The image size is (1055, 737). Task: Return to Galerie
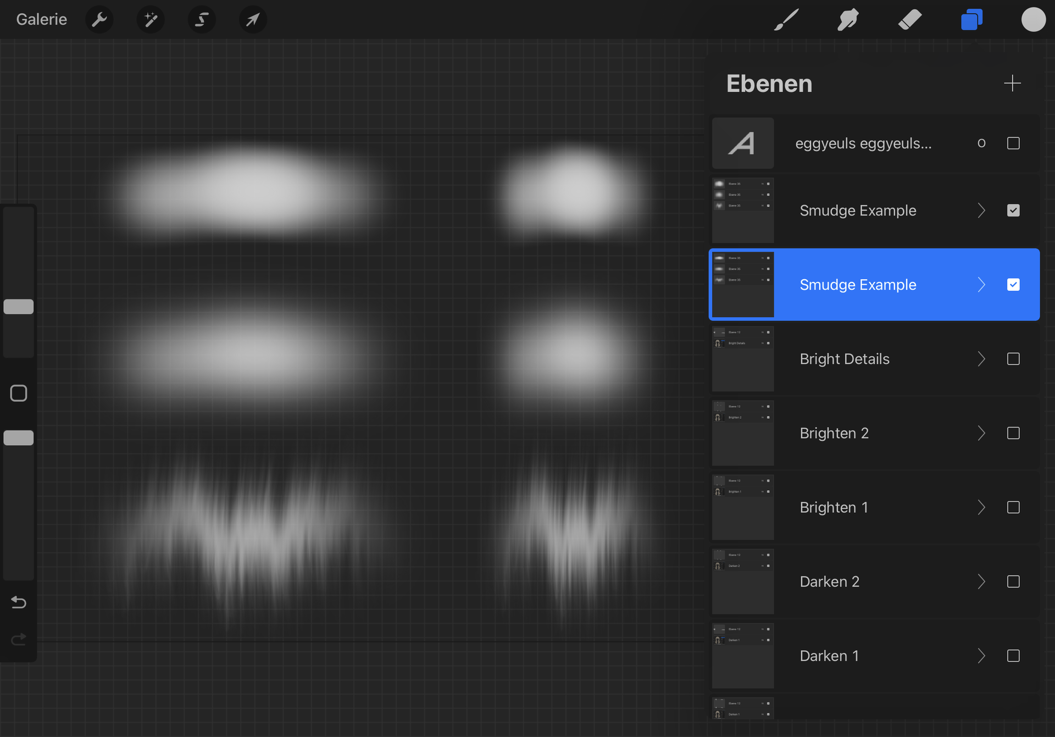pyautogui.click(x=42, y=20)
